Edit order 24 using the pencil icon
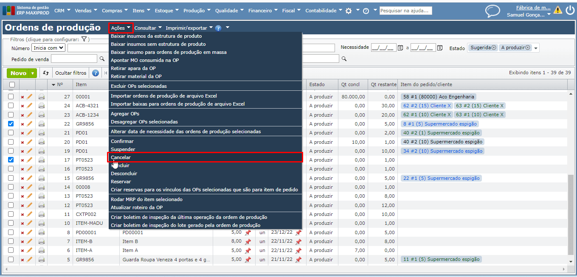This screenshot has height=277, width=577. (x=30, y=106)
